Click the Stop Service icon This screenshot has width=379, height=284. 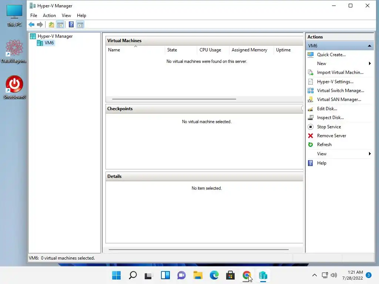coord(311,127)
